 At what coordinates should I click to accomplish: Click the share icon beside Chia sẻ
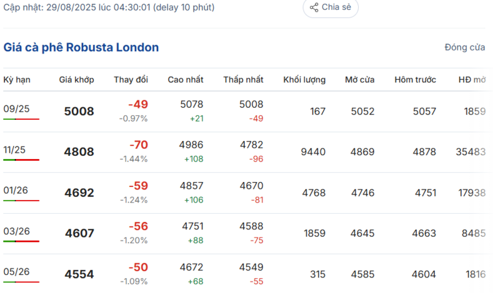[x=314, y=7]
